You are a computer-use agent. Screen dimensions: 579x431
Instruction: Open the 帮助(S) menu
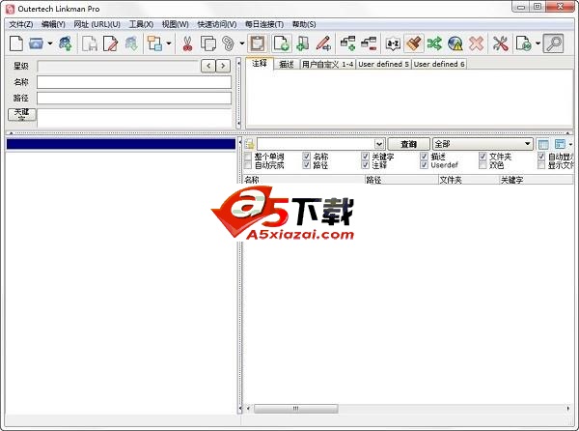tap(304, 24)
